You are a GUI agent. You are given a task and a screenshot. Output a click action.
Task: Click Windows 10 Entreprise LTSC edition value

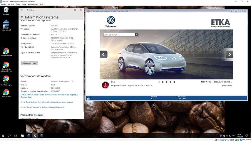coord(62,81)
